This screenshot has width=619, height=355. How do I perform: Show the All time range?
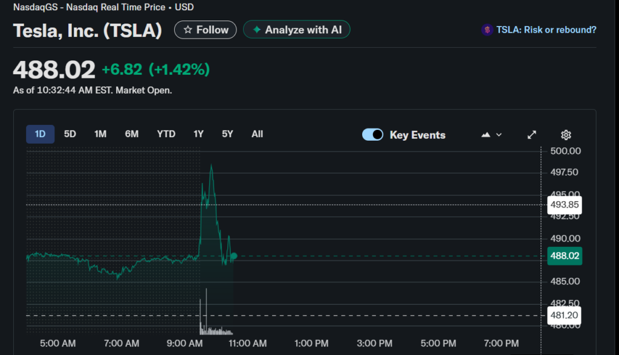pyautogui.click(x=257, y=134)
